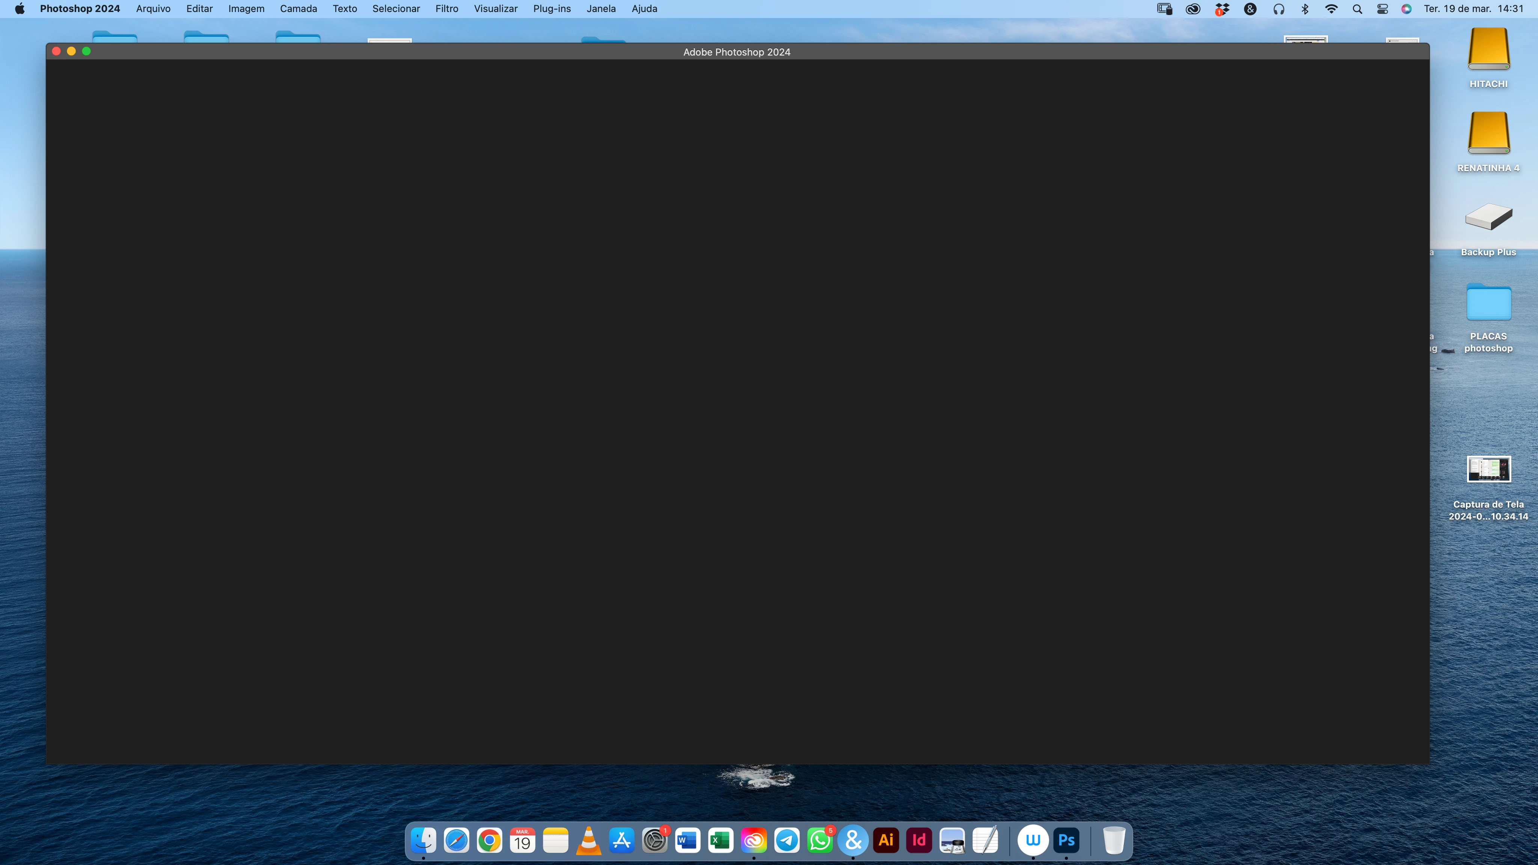Open the Janela menu
Viewport: 1538px width, 865px height.
(x=601, y=9)
